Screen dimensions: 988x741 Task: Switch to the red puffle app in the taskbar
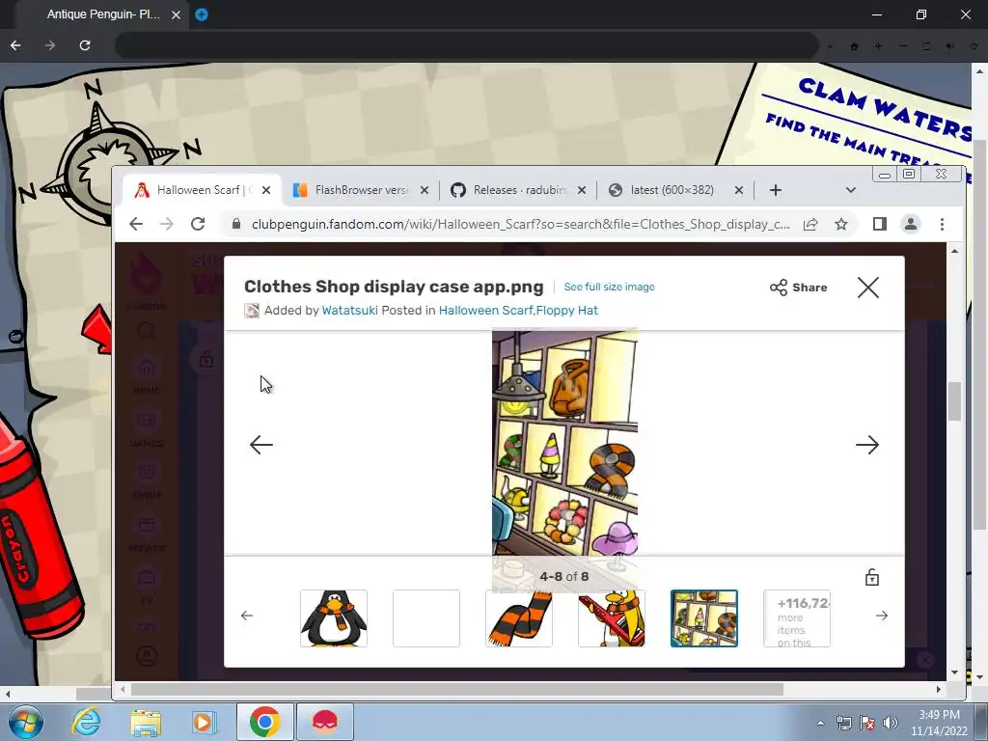(x=325, y=722)
